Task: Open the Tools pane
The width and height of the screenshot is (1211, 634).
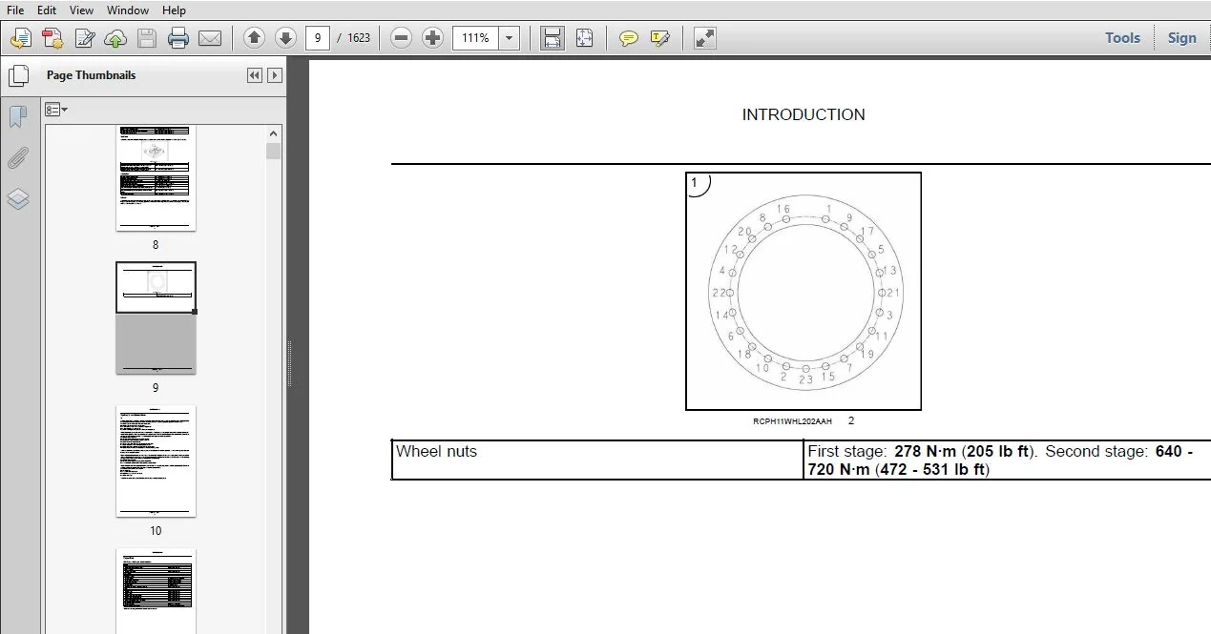Action: (1122, 38)
